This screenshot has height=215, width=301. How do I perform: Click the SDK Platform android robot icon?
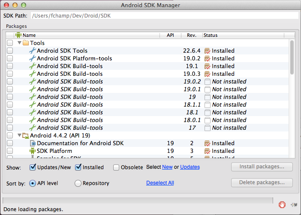33,151
